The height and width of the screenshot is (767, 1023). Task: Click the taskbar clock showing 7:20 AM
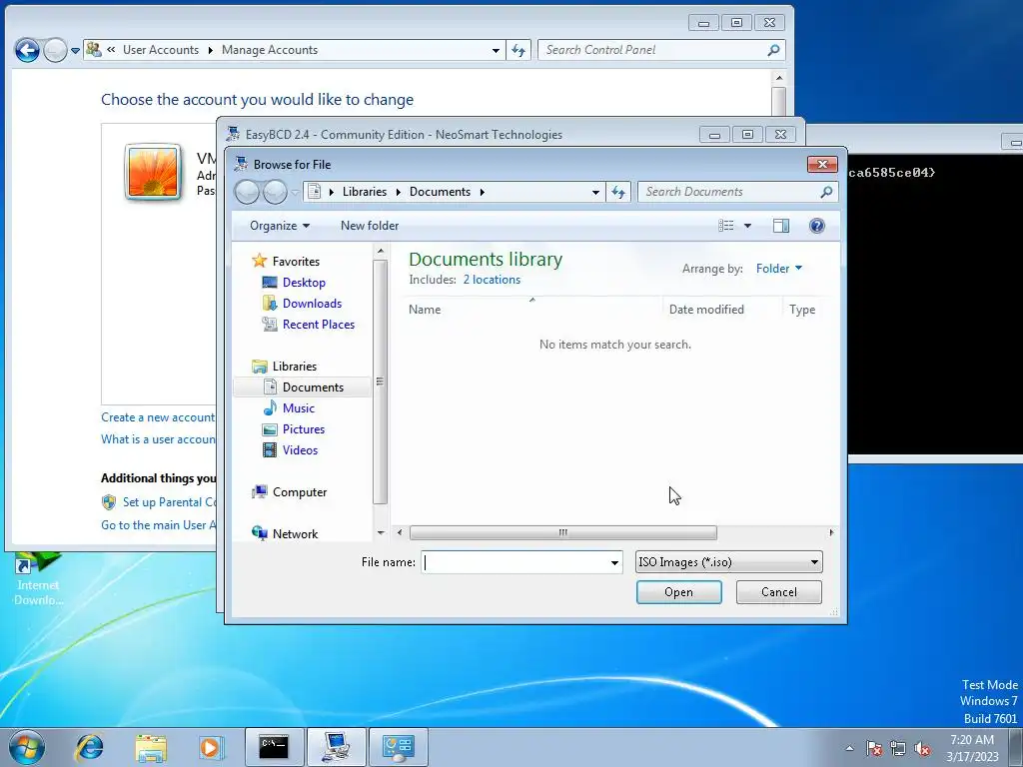[x=972, y=748]
